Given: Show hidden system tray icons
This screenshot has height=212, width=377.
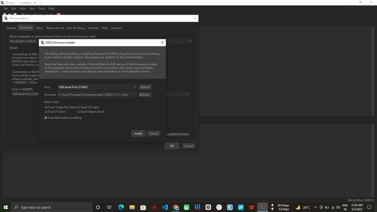Looking at the screenshot, I should point(315,207).
